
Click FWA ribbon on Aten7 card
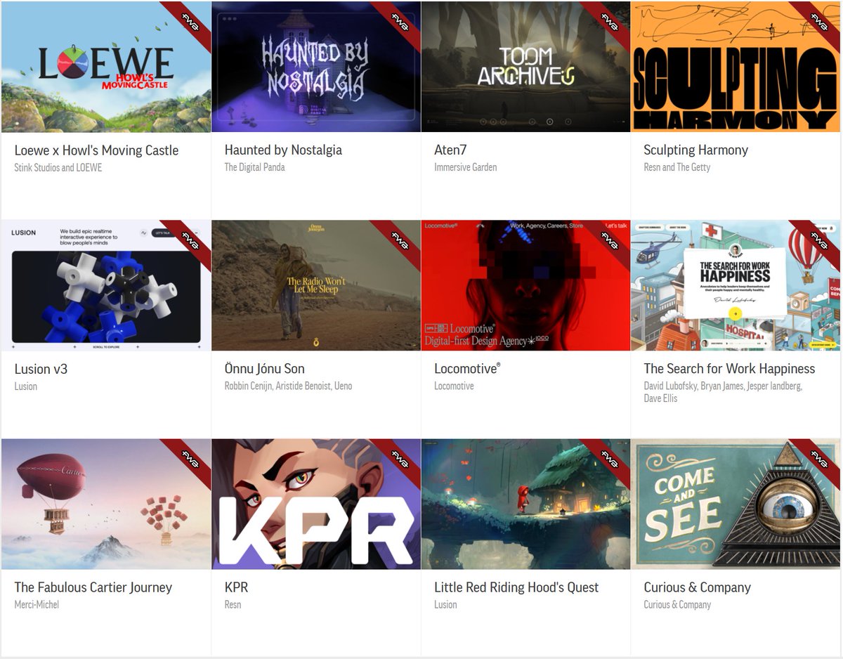609,22
